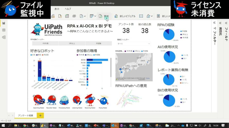This screenshot has width=229, height=128.
Task: Switch to the Data table view
Action: [x=4, y=30]
